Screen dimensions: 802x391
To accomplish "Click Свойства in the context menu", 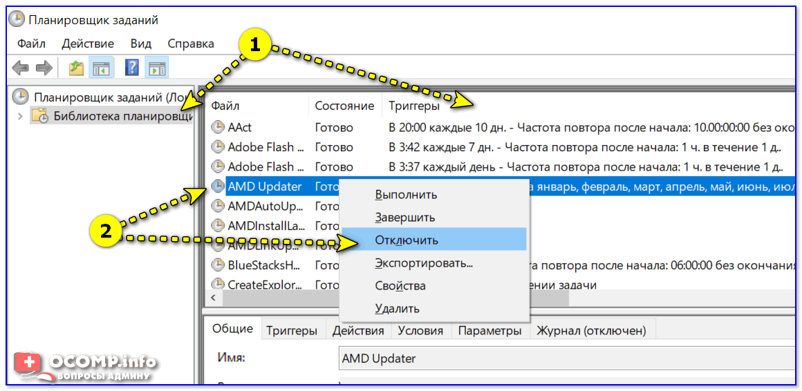I will tap(400, 285).
